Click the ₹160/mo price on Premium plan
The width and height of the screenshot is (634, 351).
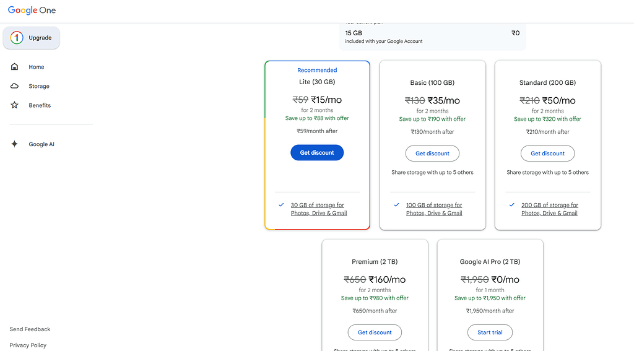point(387,279)
